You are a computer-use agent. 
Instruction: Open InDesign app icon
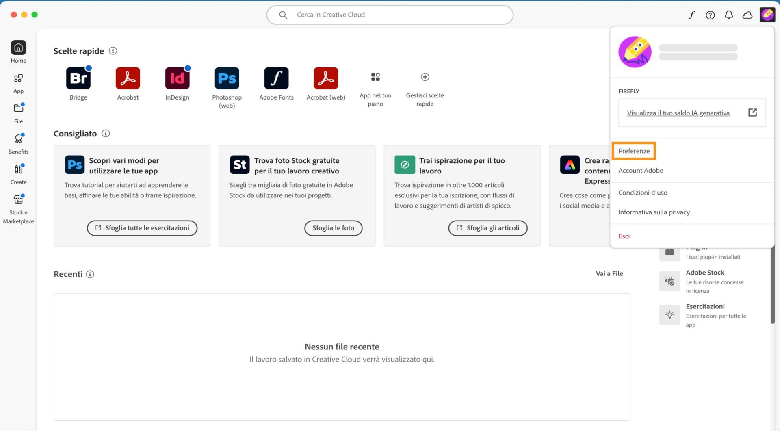[x=177, y=78]
